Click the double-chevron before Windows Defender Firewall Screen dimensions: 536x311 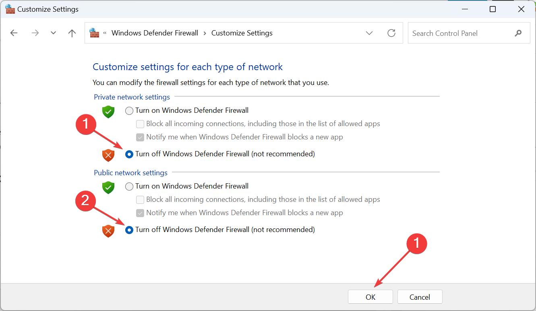[x=105, y=33]
